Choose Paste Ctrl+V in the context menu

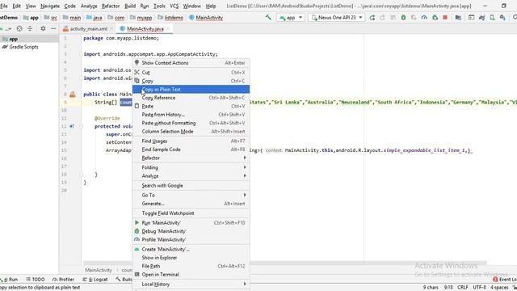coord(191,106)
